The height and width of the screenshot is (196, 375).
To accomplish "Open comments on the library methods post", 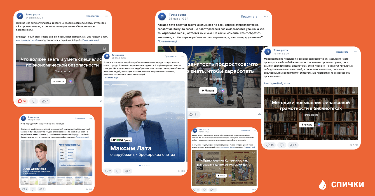I will coord(282,145).
